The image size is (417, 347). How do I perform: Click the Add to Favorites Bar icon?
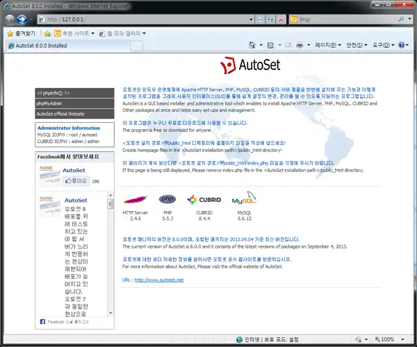point(47,33)
